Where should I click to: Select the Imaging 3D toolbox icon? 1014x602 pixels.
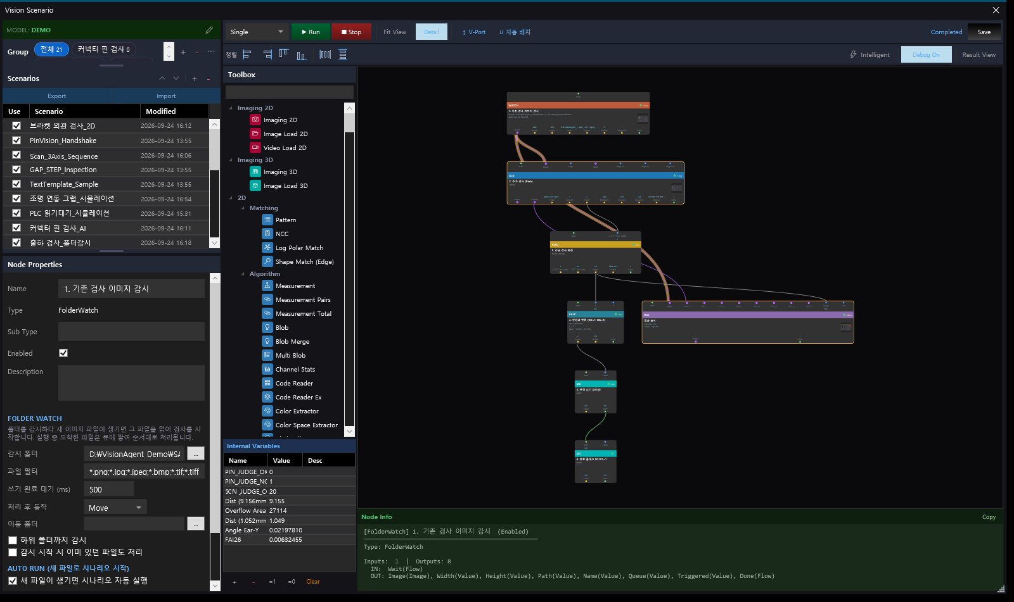tap(255, 172)
